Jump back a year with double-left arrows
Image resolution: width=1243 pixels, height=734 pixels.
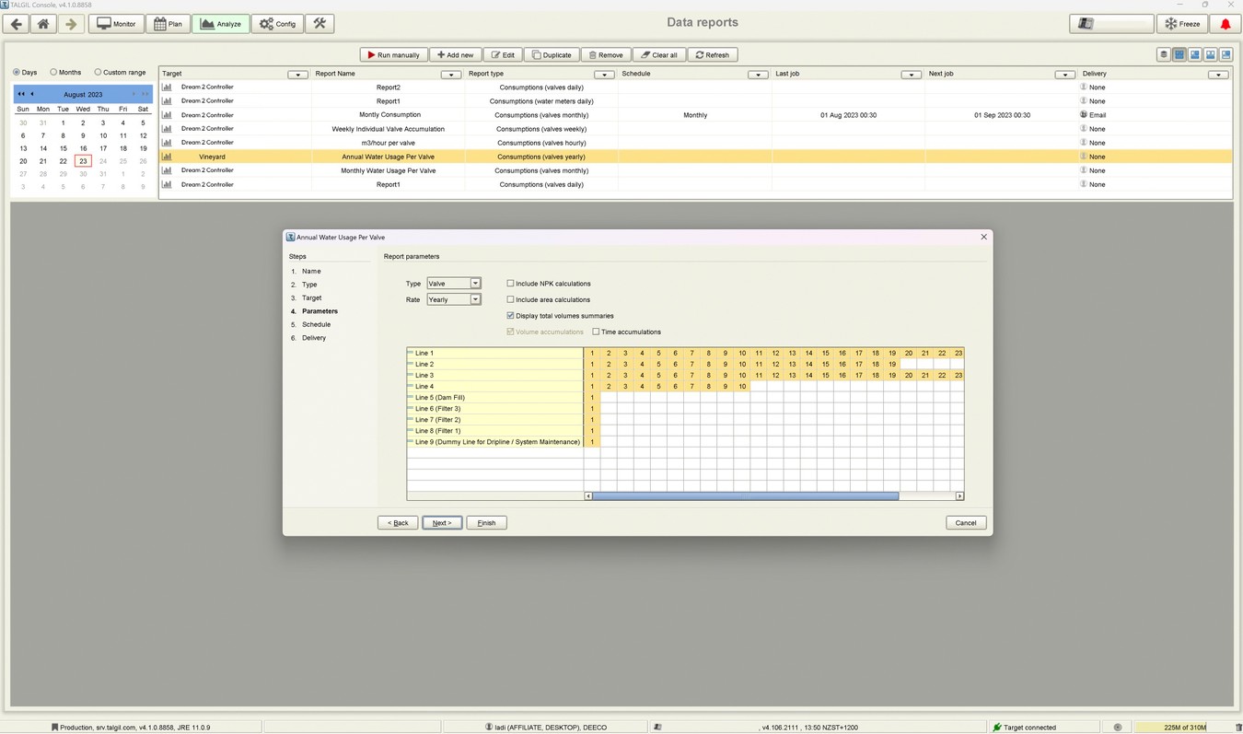pos(21,94)
